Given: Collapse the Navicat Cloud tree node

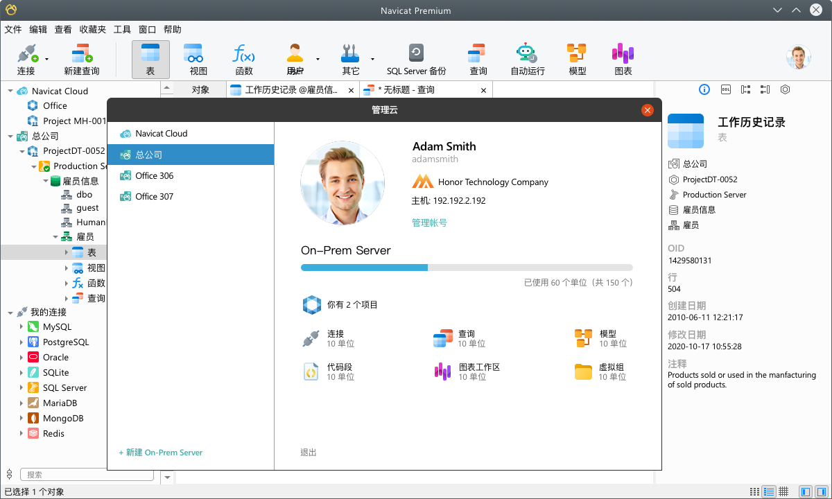Looking at the screenshot, I should point(10,91).
